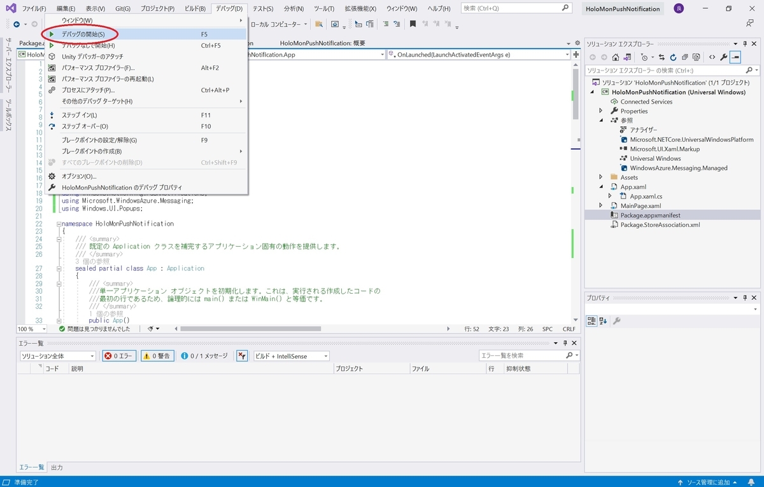The image size is (764, 487).
Task: Click the live share feedback icon
Action: 750,24
